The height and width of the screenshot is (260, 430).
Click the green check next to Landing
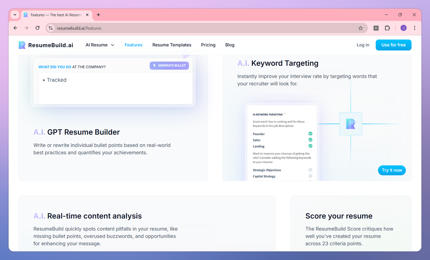[x=310, y=146]
